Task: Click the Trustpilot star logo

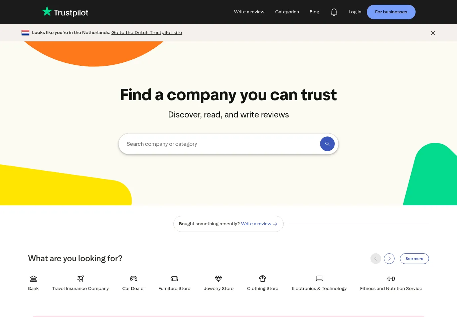Action: pos(47,11)
